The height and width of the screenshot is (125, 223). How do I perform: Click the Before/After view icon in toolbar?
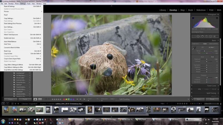tap(40, 99)
